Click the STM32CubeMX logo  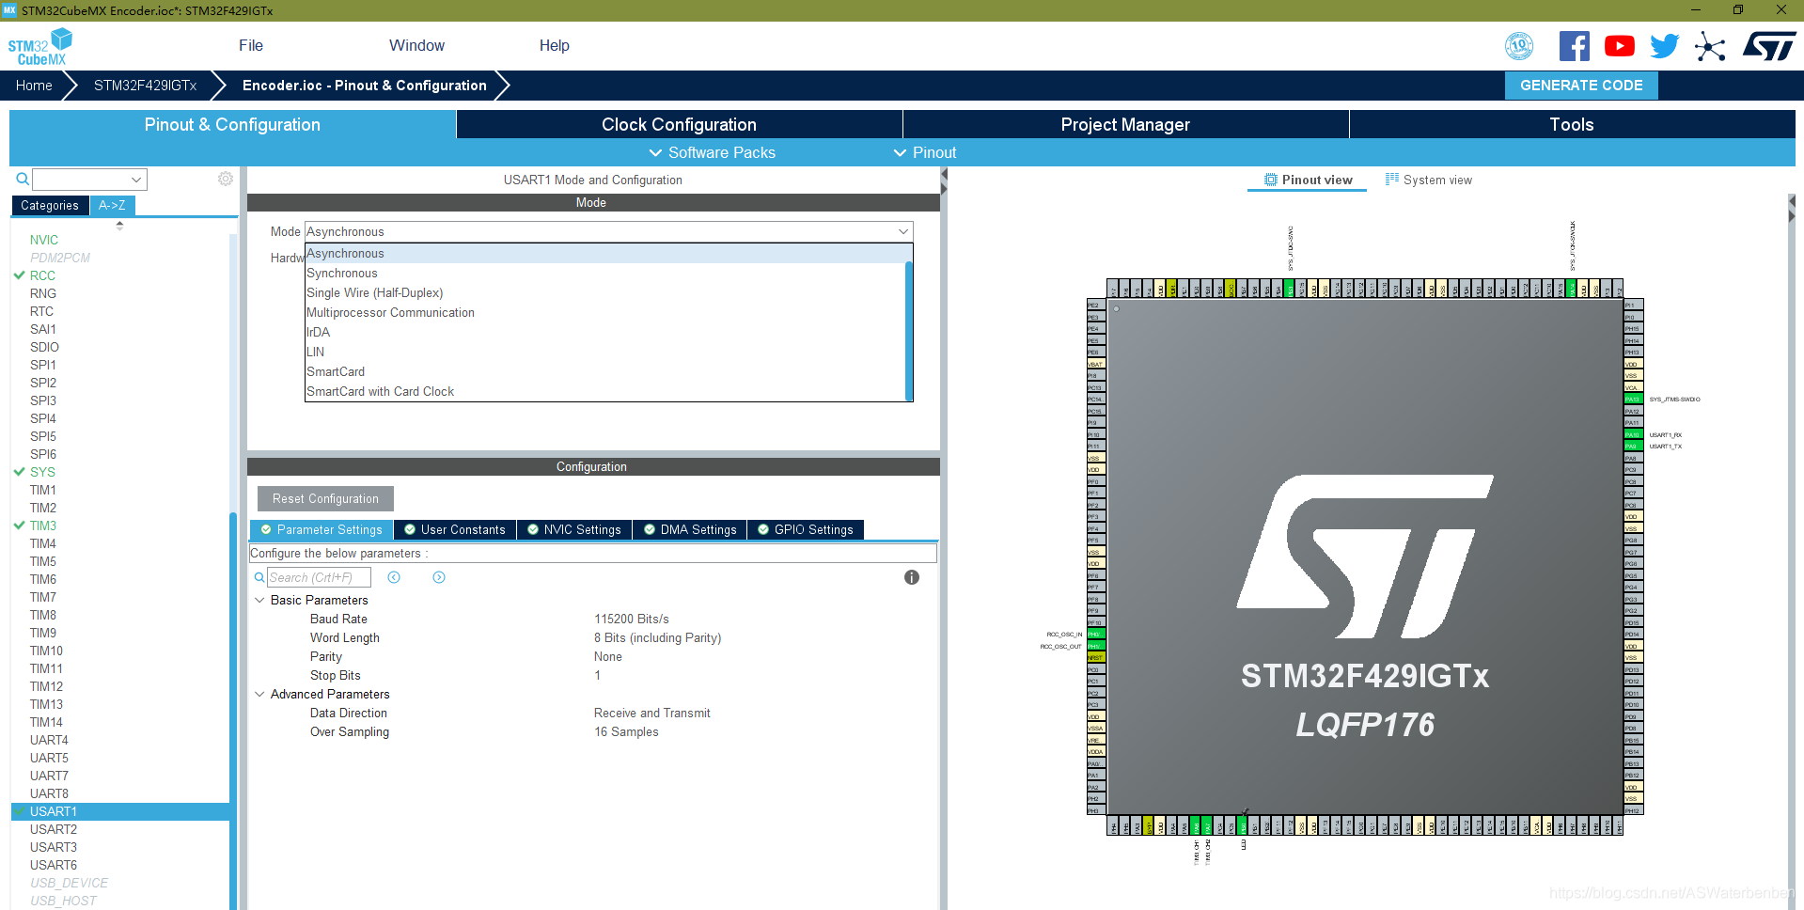(40, 46)
